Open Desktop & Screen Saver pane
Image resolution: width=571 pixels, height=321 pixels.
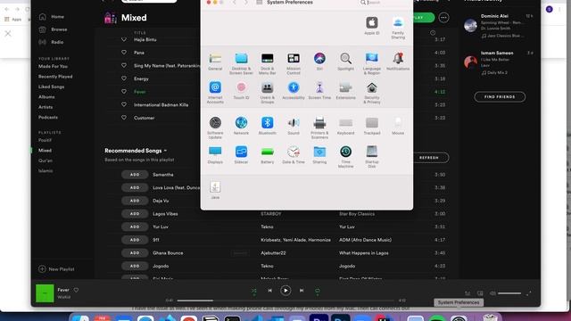(241, 63)
